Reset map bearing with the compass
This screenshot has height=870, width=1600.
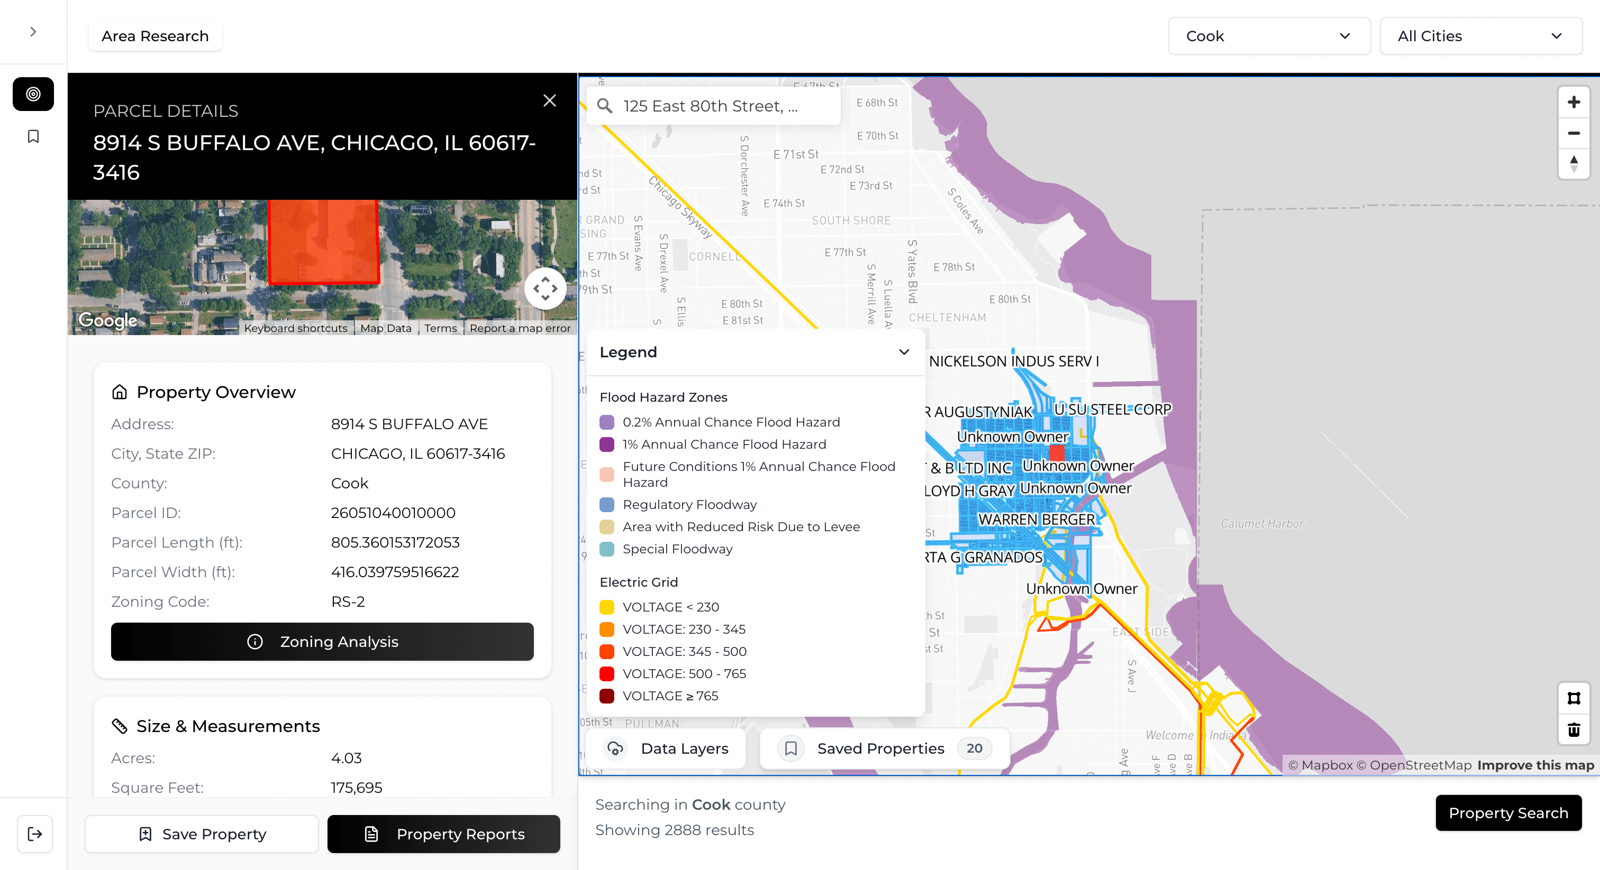coord(1574,164)
